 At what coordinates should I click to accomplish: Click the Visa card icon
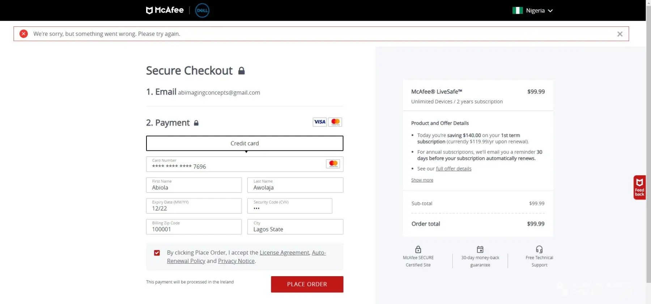click(x=319, y=122)
